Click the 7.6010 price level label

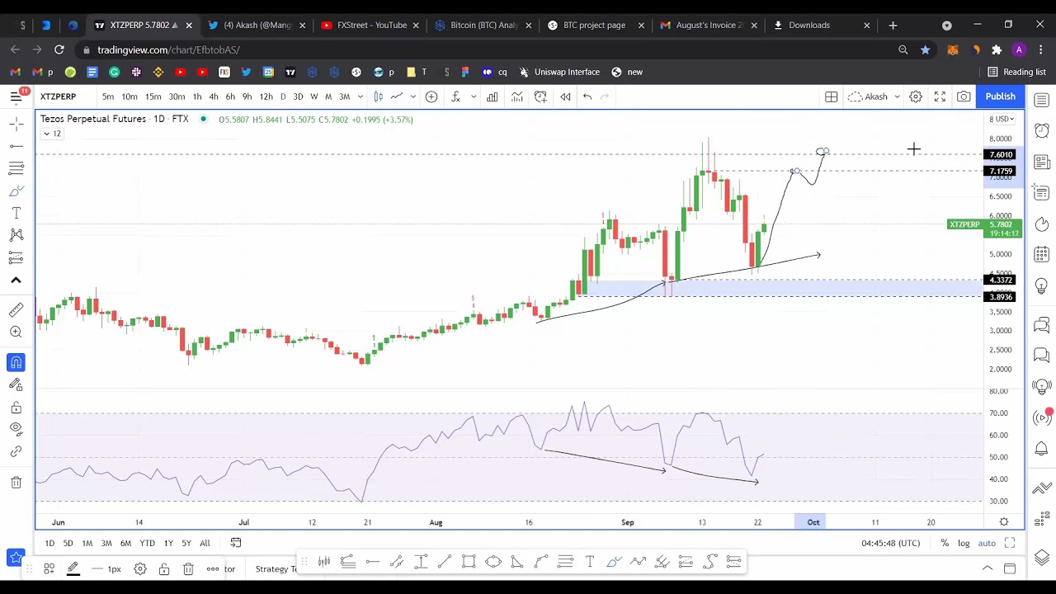[1002, 154]
